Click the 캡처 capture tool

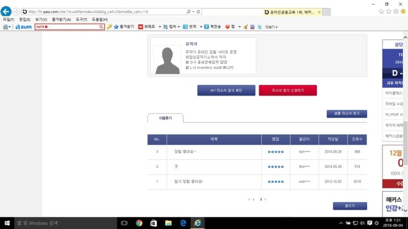[169, 27]
